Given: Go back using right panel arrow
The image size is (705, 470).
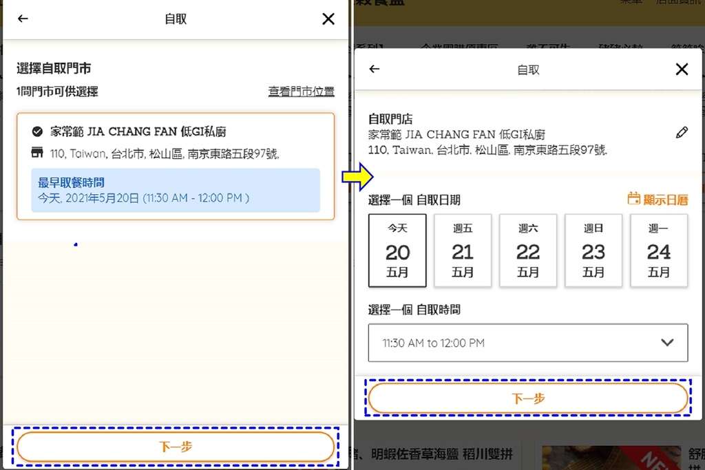Looking at the screenshot, I should [374, 69].
